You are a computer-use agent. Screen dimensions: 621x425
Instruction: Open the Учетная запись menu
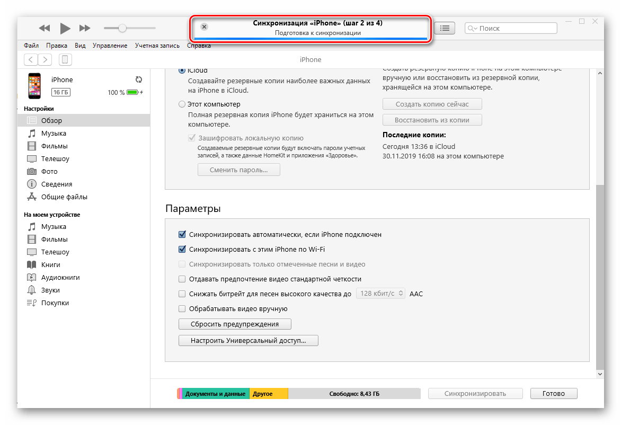click(x=157, y=46)
